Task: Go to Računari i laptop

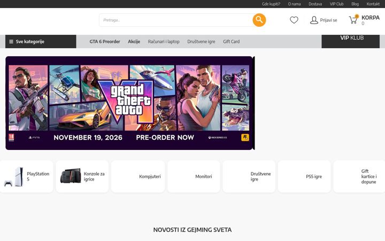Action: coord(164,42)
